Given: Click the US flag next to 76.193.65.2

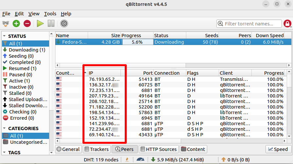Looking at the screenshot, I should (x=59, y=79).
